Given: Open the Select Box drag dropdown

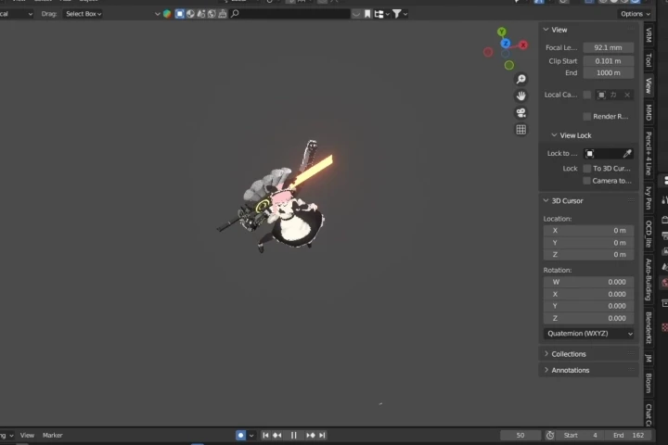Looking at the screenshot, I should click(x=83, y=14).
